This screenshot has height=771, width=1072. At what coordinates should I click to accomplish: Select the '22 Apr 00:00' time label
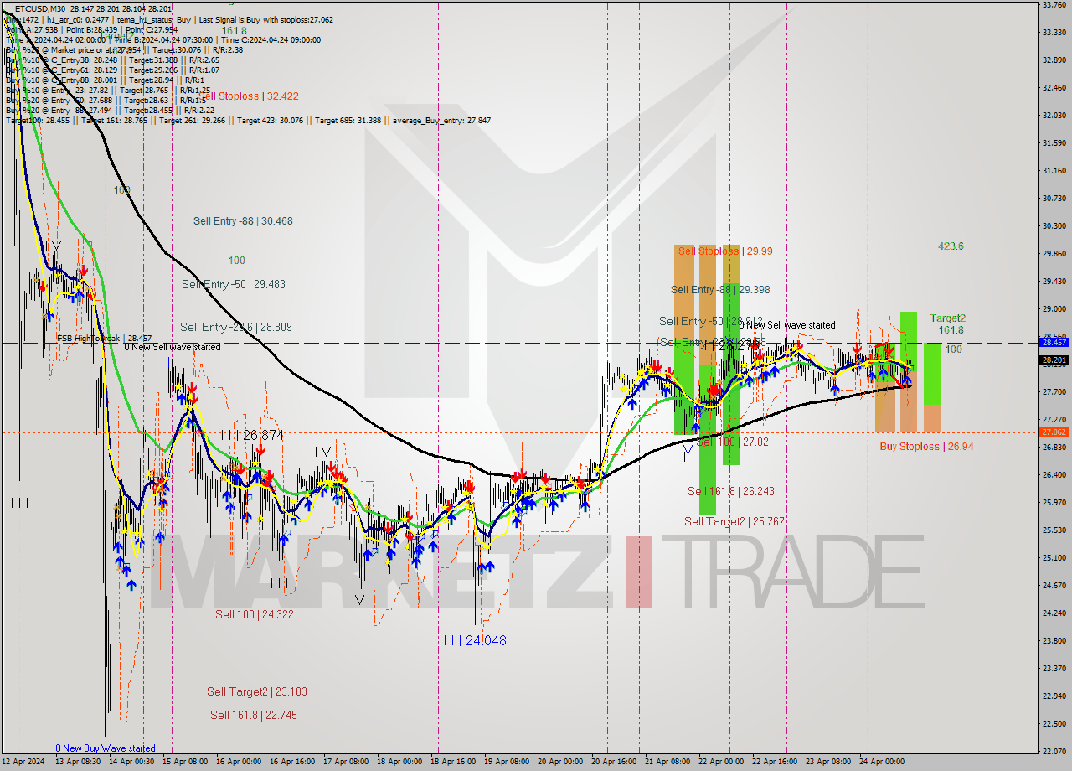721,763
